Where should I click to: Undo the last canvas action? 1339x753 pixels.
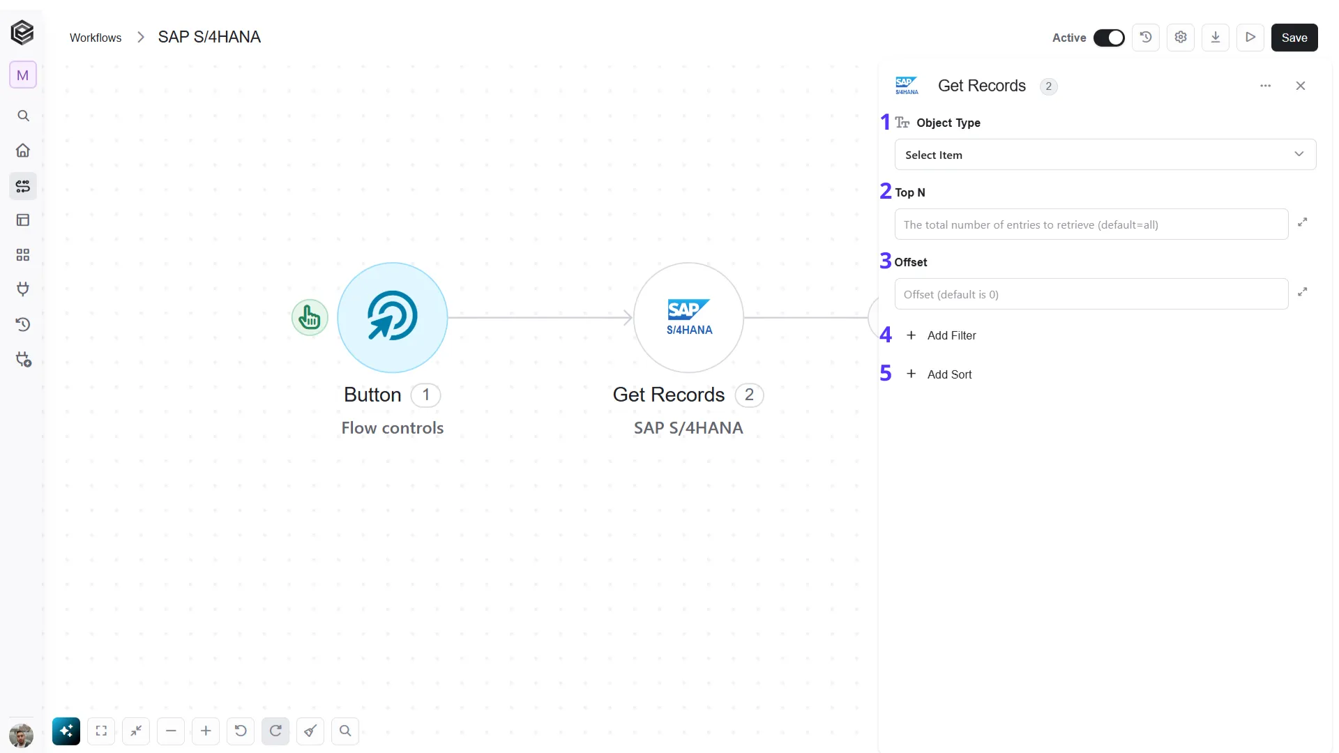(x=241, y=731)
